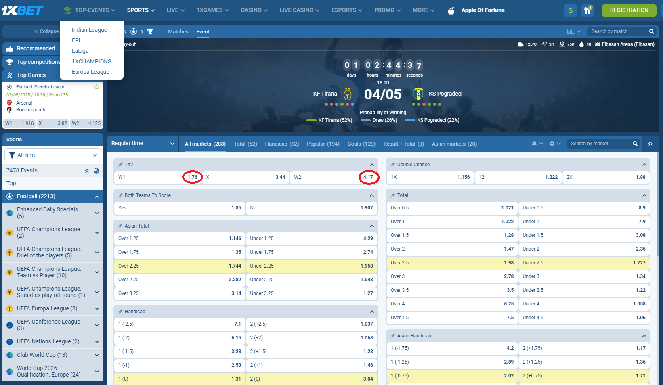This screenshot has width=663, height=385.
Task: Select the Total (52) markets tab
Action: point(245,144)
